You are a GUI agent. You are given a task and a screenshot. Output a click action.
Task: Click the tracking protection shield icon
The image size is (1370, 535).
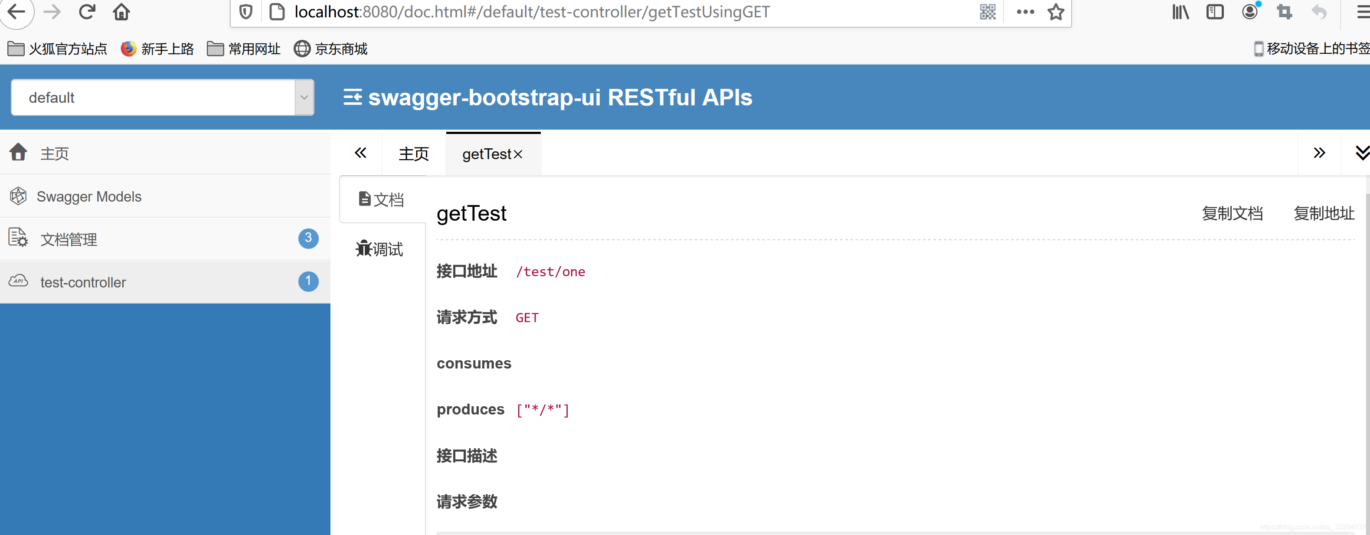tap(246, 12)
